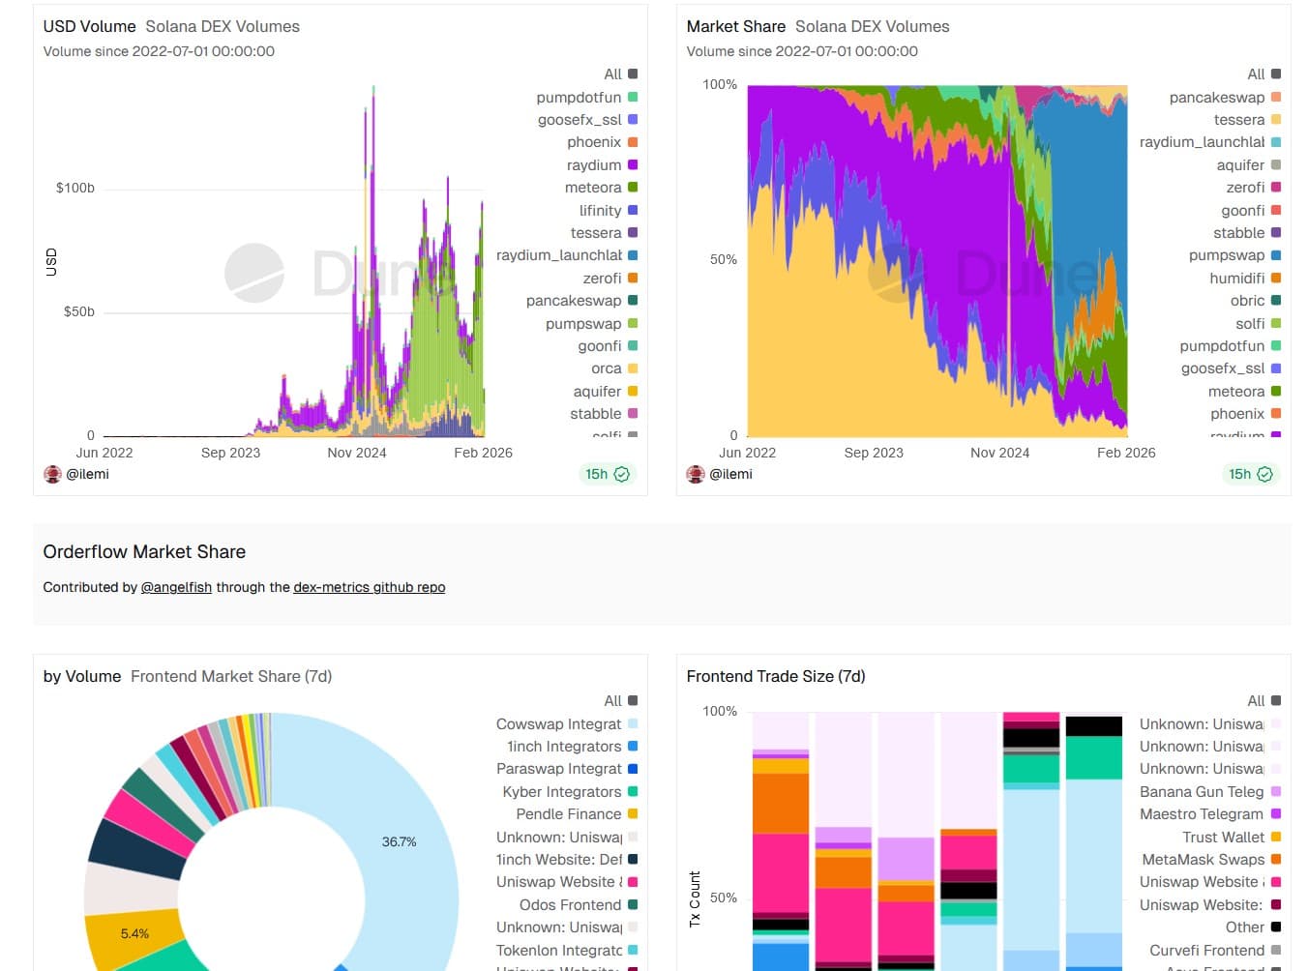Toggle lifinity in USD Volume legend
This screenshot has width=1308, height=971.
tap(608, 210)
